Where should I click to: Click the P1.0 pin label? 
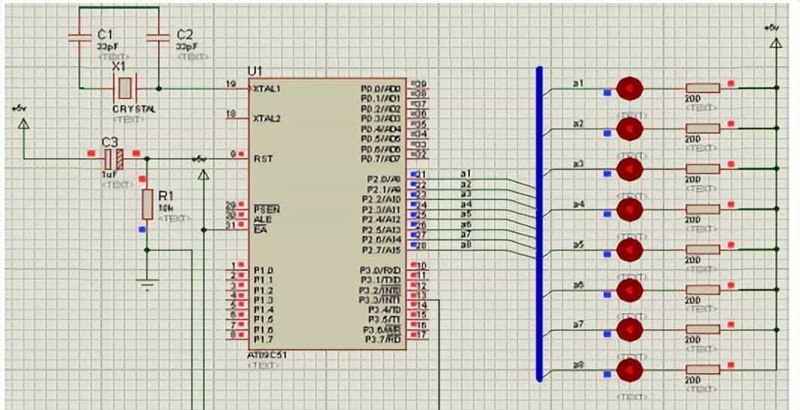[x=263, y=270]
